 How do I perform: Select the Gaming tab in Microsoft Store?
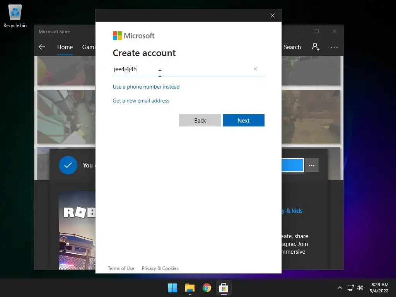[89, 47]
